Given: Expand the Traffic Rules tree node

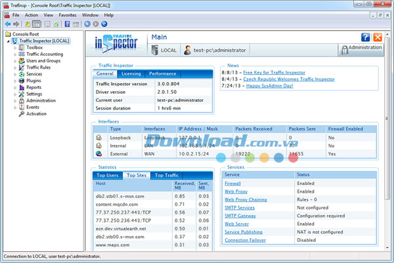Looking at the screenshot, I should [x=14, y=68].
